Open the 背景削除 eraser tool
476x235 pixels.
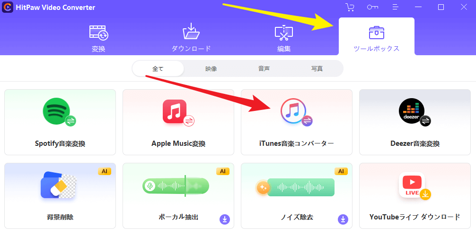click(x=58, y=185)
